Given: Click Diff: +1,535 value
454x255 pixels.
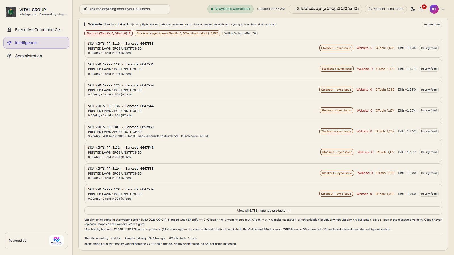Looking at the screenshot, I should (x=407, y=48).
